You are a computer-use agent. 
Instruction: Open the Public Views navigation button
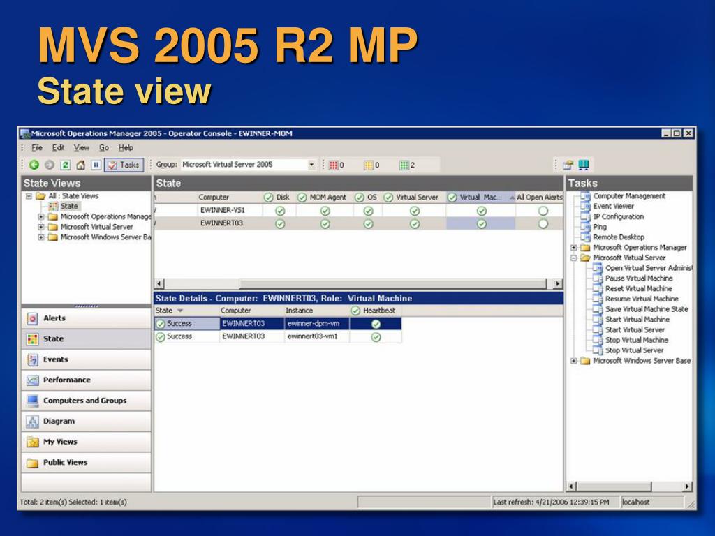click(86, 462)
